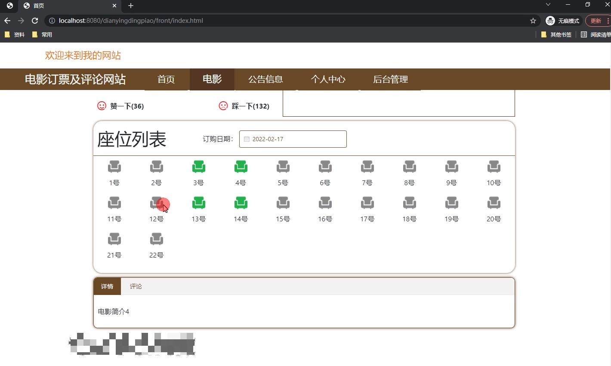Open the 电影 navigation item
This screenshot has width=611, height=366.
coord(212,79)
